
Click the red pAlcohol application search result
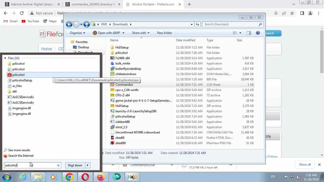tap(53, 75)
